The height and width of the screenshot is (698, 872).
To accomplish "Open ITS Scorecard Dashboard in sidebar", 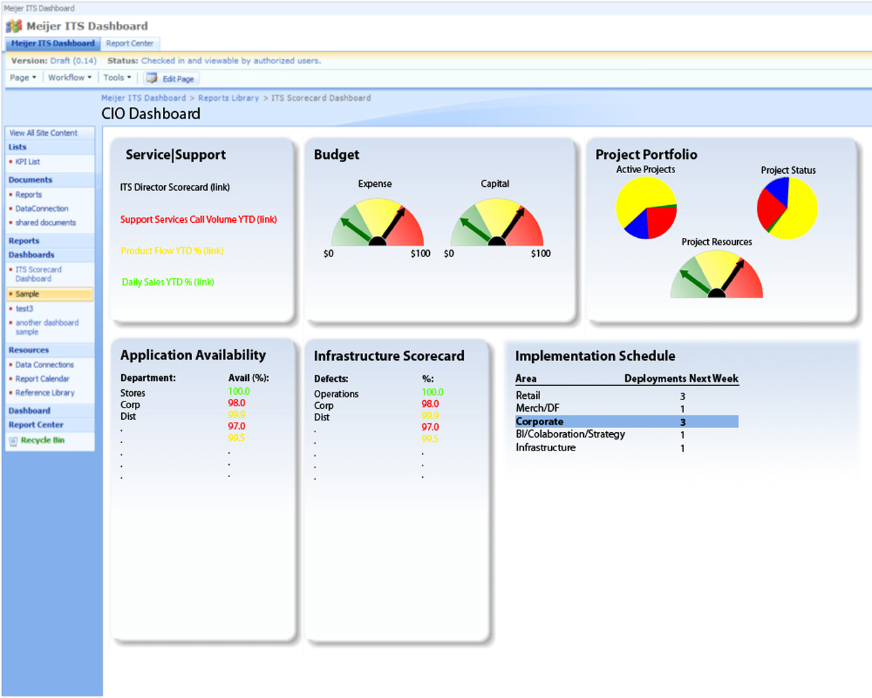I will [39, 274].
